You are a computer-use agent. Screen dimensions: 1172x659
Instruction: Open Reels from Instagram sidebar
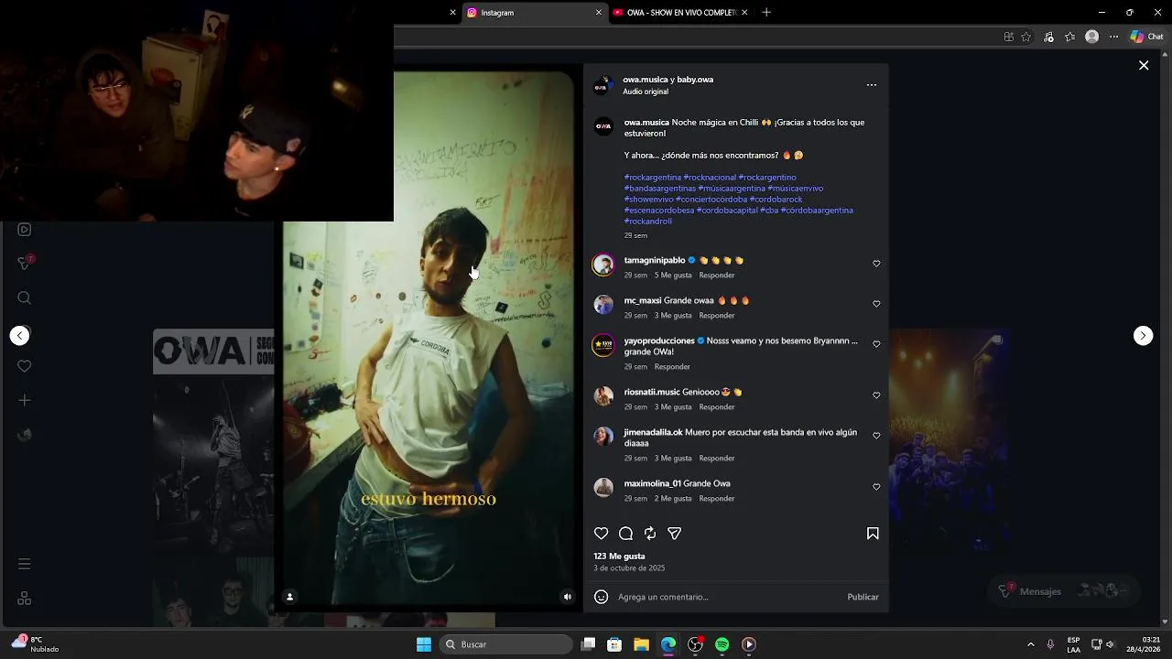click(25, 230)
